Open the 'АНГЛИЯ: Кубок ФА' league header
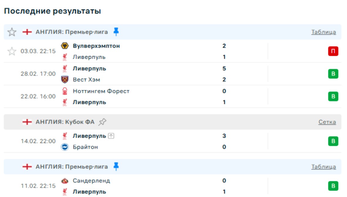This screenshot has width=347, height=197. click(65, 122)
